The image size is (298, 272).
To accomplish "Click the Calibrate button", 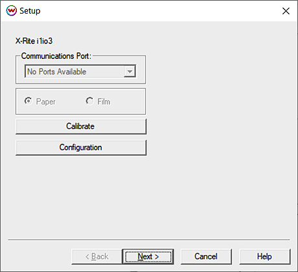I will pos(81,126).
